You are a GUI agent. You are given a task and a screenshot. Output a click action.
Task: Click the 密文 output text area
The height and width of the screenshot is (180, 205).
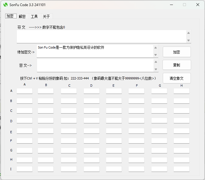tap(95, 66)
